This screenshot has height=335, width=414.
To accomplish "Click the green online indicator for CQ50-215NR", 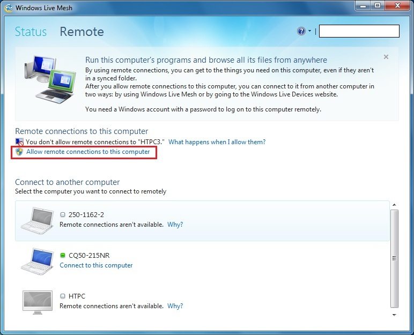I will [x=63, y=255].
